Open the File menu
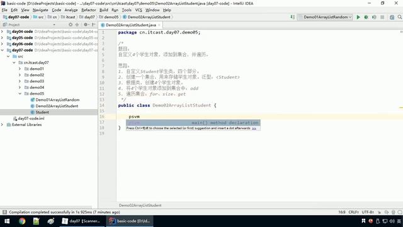 pos(4,10)
